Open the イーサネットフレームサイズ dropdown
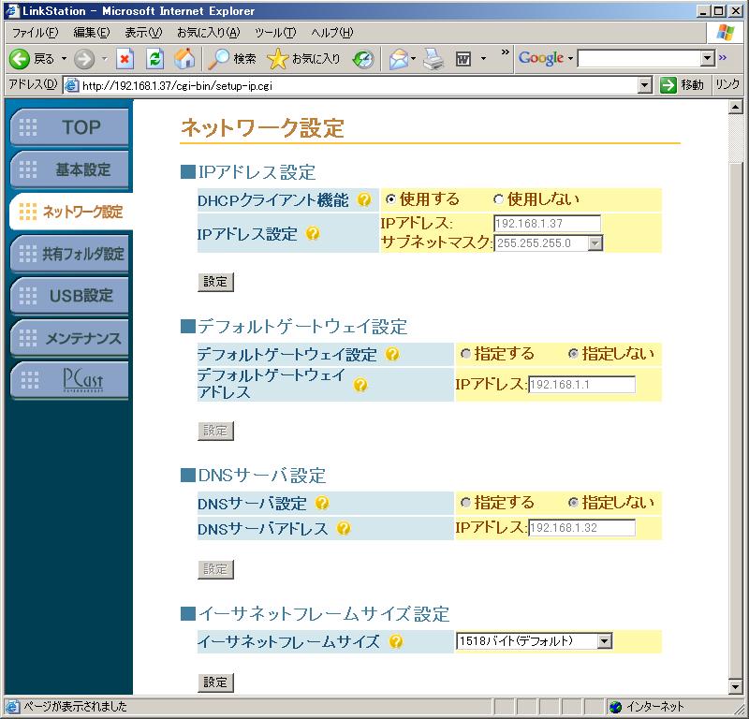The height and width of the screenshot is (719, 749). pos(604,640)
